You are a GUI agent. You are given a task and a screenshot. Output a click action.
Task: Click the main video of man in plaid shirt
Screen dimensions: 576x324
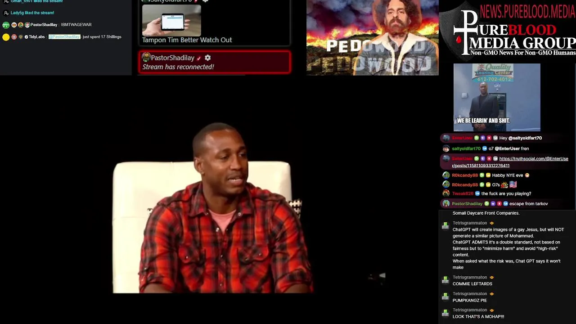click(x=213, y=207)
